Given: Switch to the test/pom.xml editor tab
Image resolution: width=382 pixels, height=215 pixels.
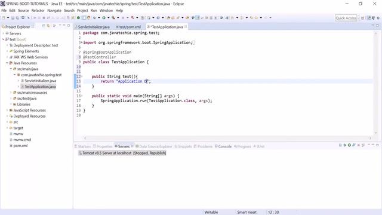Looking at the screenshot, I should [x=128, y=27].
